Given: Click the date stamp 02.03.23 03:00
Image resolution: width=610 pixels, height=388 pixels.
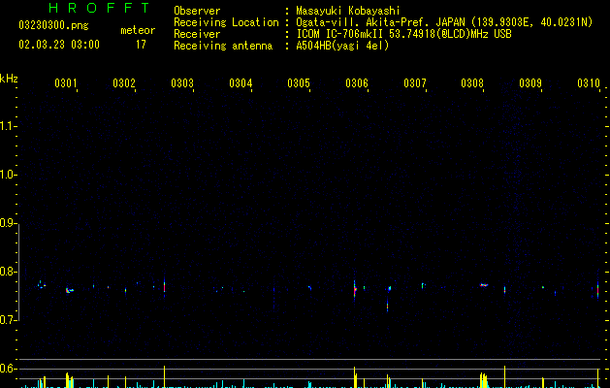Looking at the screenshot, I should pyautogui.click(x=59, y=45).
